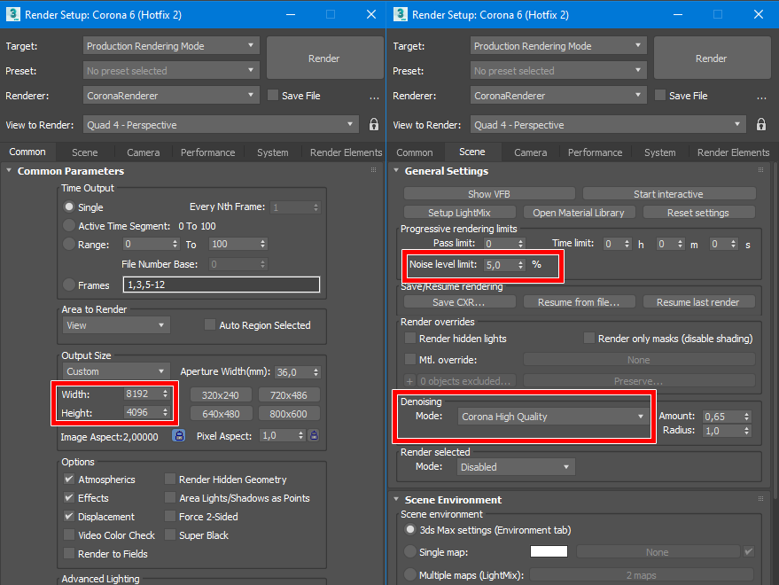Open View to Render dropdown in left window
Image resolution: width=779 pixels, height=585 pixels.
(221, 125)
